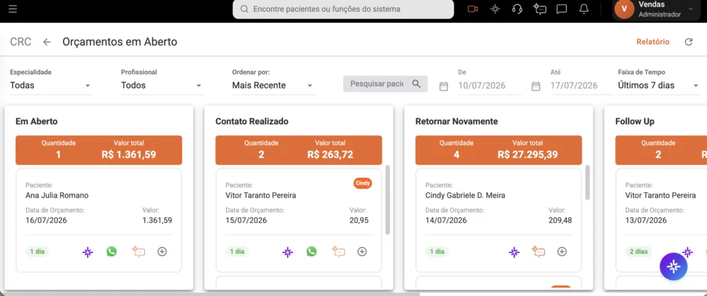Focus the global search bar Encontre pacientes
Viewport: 707px width, 296px height.
343,9
